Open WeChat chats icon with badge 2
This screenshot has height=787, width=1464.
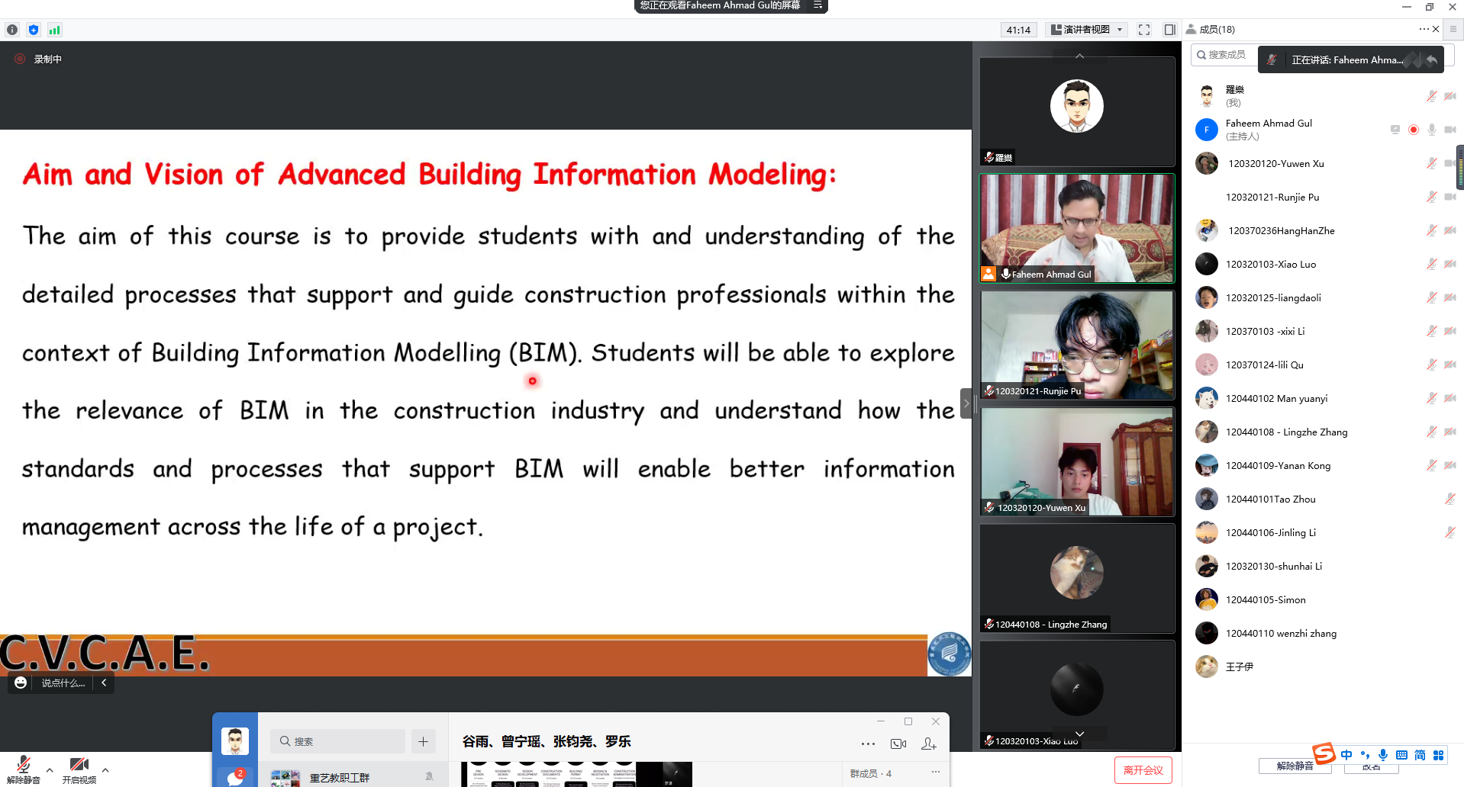(x=235, y=777)
